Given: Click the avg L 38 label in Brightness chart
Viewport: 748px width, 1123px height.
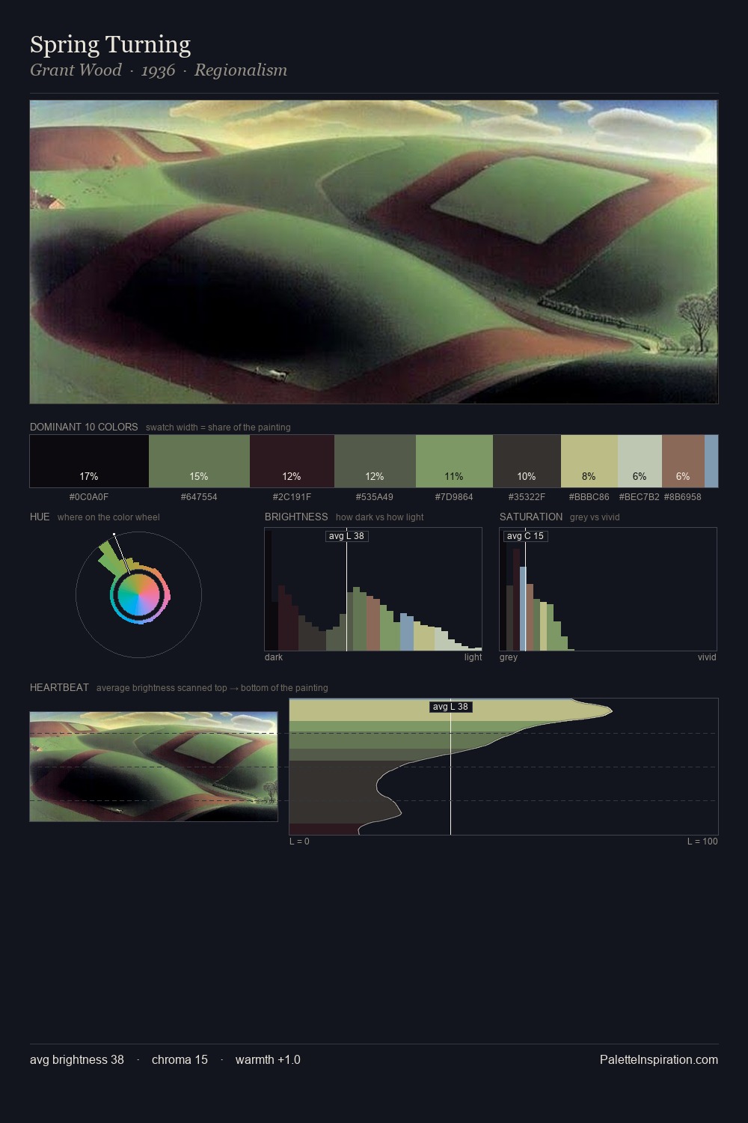Looking at the screenshot, I should (346, 536).
